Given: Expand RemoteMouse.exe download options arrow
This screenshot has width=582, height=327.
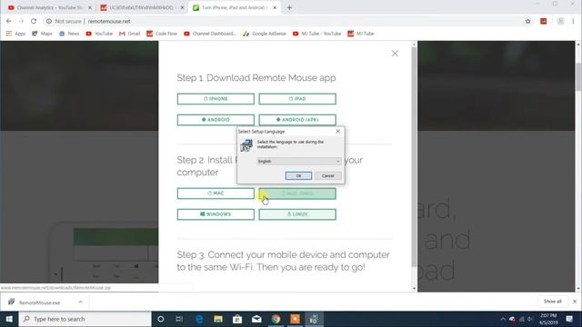Looking at the screenshot, I should [81, 302].
